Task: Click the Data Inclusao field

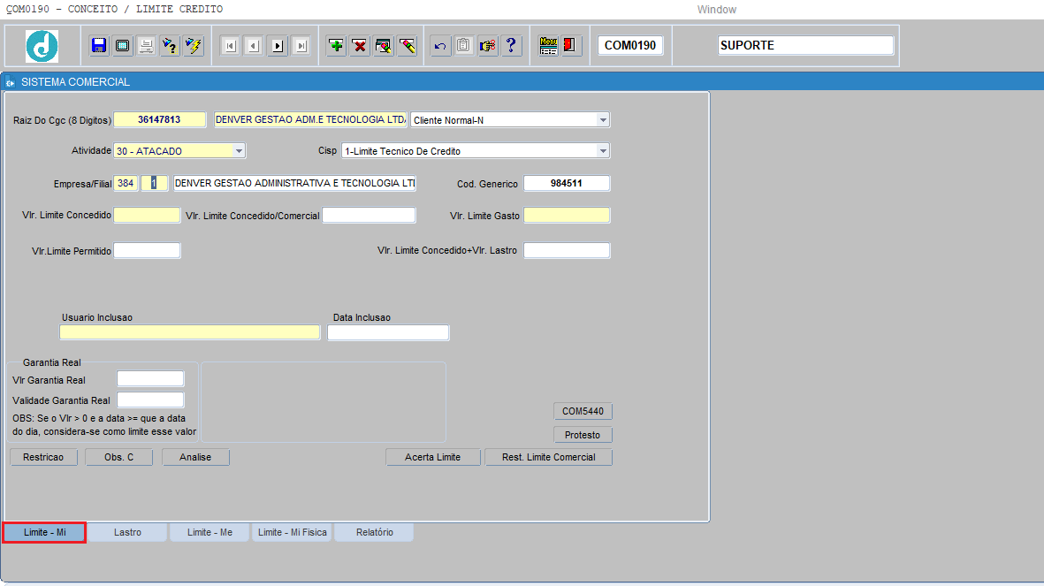Action: (x=388, y=332)
